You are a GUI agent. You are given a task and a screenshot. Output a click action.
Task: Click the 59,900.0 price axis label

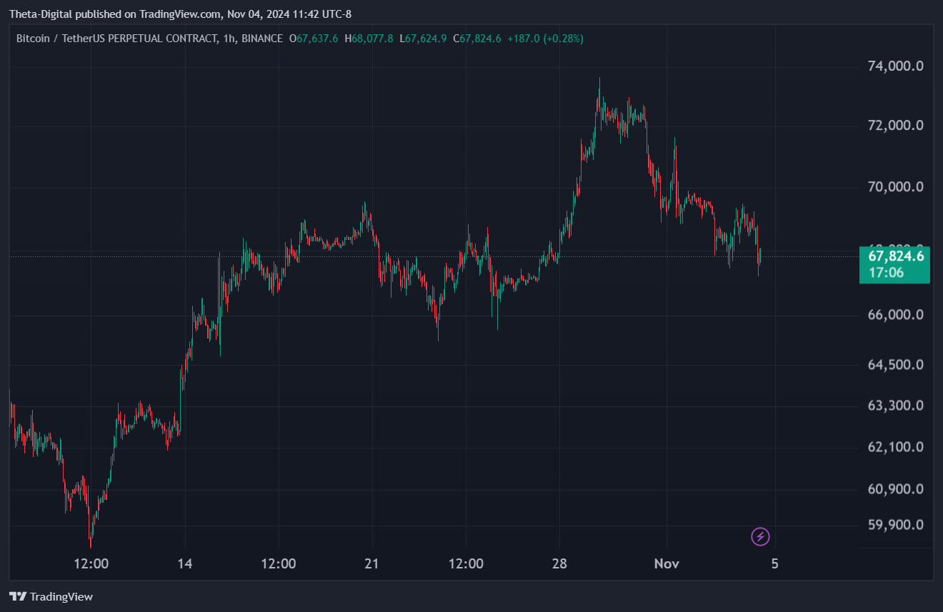click(x=895, y=525)
